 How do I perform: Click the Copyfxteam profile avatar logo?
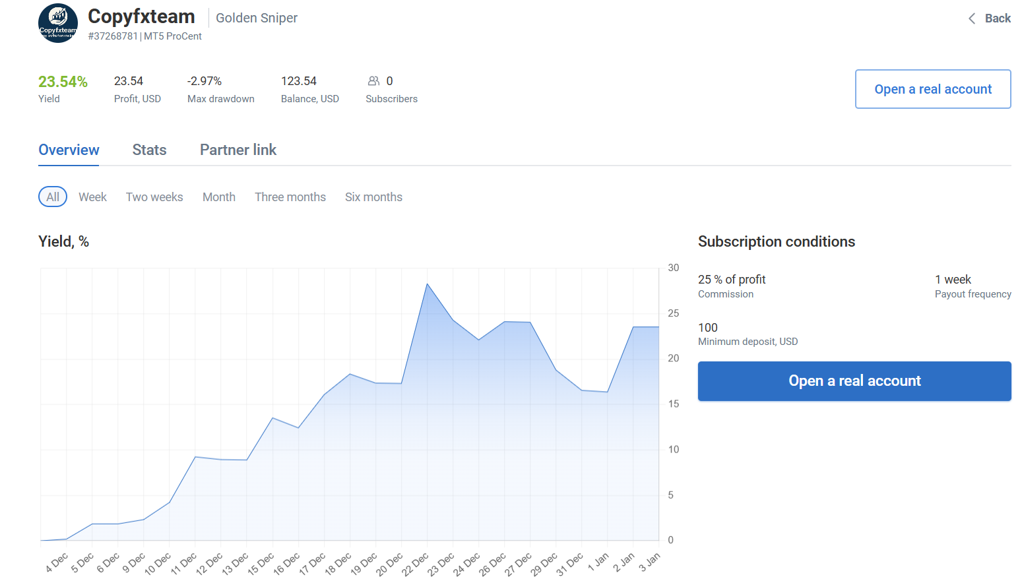(58, 23)
